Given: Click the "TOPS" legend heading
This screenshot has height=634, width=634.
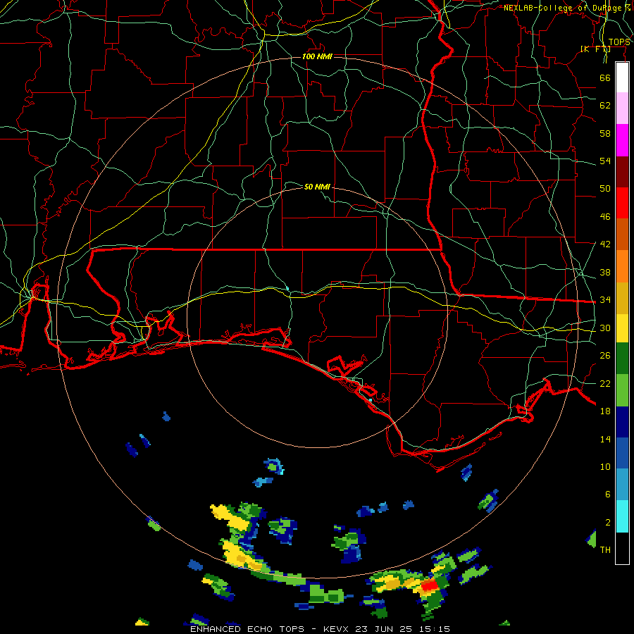Looking at the screenshot, I should (619, 42).
